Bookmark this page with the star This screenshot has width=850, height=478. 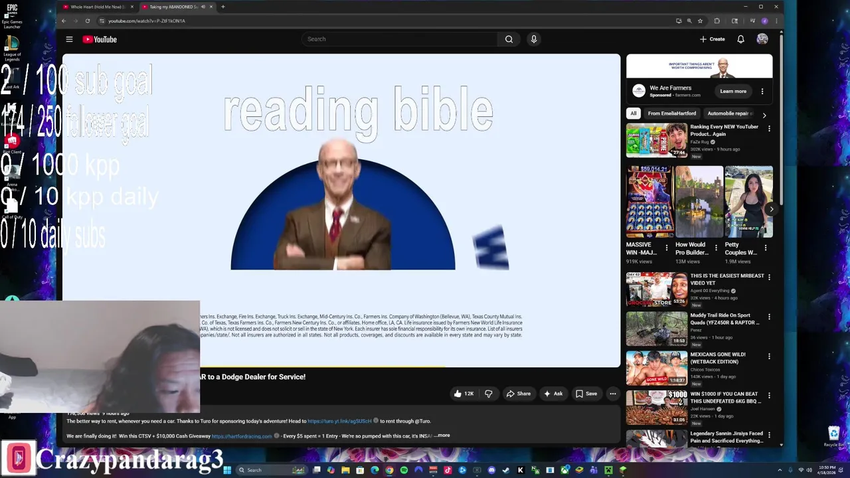click(699, 21)
